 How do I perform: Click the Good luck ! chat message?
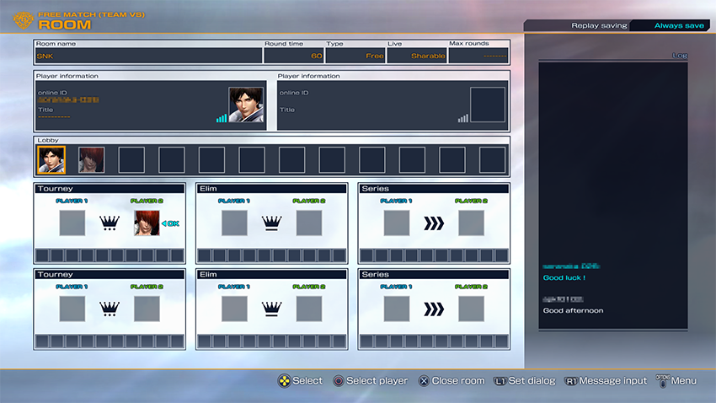(x=564, y=278)
